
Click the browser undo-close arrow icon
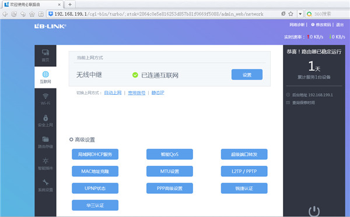(23, 14)
